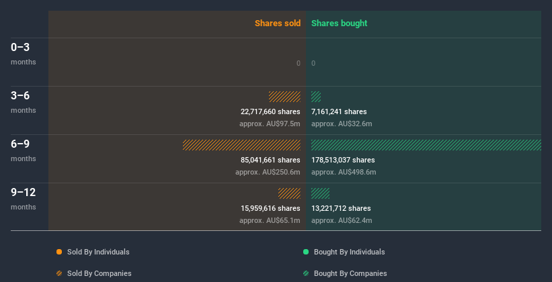
Task: Click the orange Sold By Individuals legend dot
Action: 59,252
